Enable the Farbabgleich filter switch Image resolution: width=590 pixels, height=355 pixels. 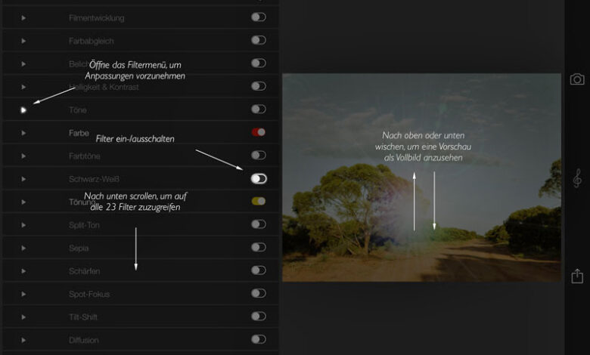click(259, 40)
